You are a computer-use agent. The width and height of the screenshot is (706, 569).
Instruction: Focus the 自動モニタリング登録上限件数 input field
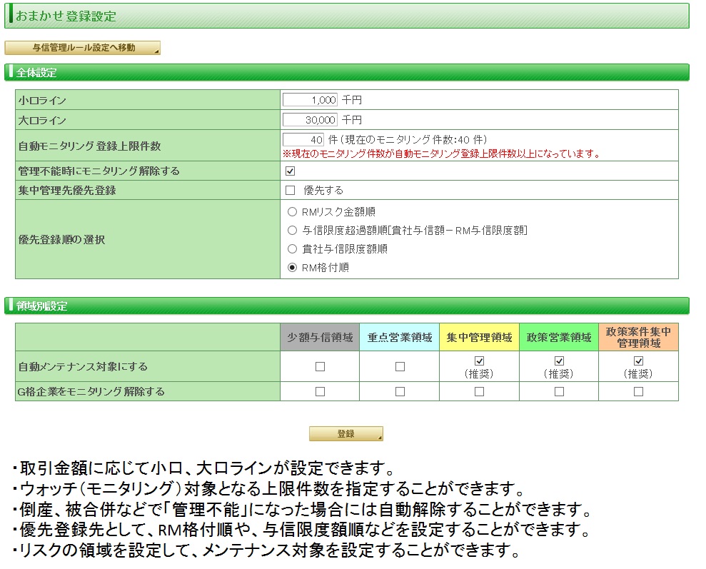pos(303,139)
